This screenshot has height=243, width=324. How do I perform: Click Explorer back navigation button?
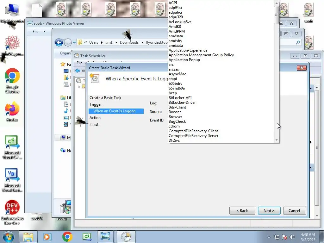point(59,43)
